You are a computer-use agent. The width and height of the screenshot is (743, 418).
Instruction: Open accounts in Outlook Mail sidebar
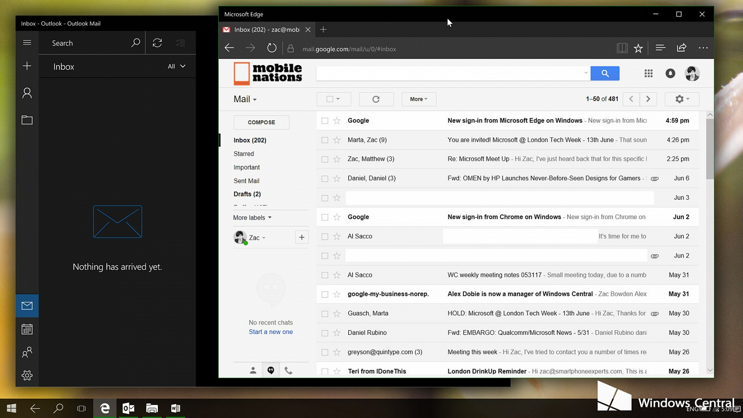coord(27,93)
